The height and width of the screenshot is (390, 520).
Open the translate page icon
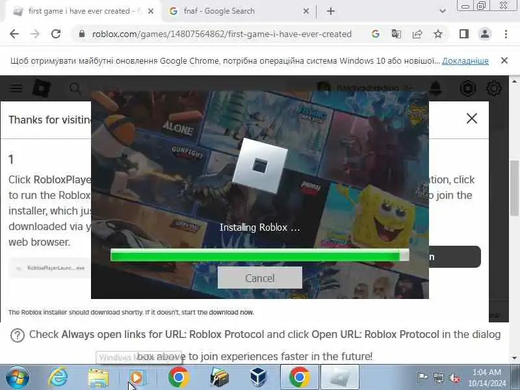(x=396, y=34)
